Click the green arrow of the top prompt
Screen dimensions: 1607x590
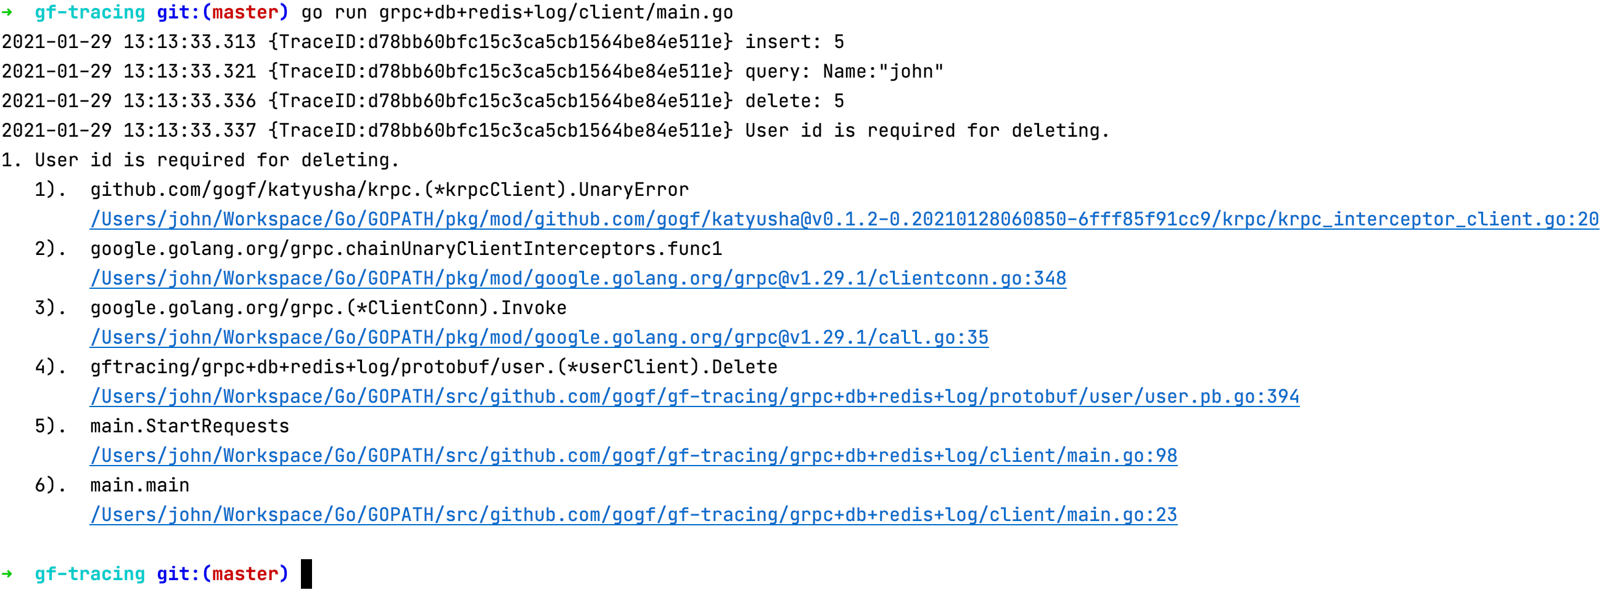(7, 12)
